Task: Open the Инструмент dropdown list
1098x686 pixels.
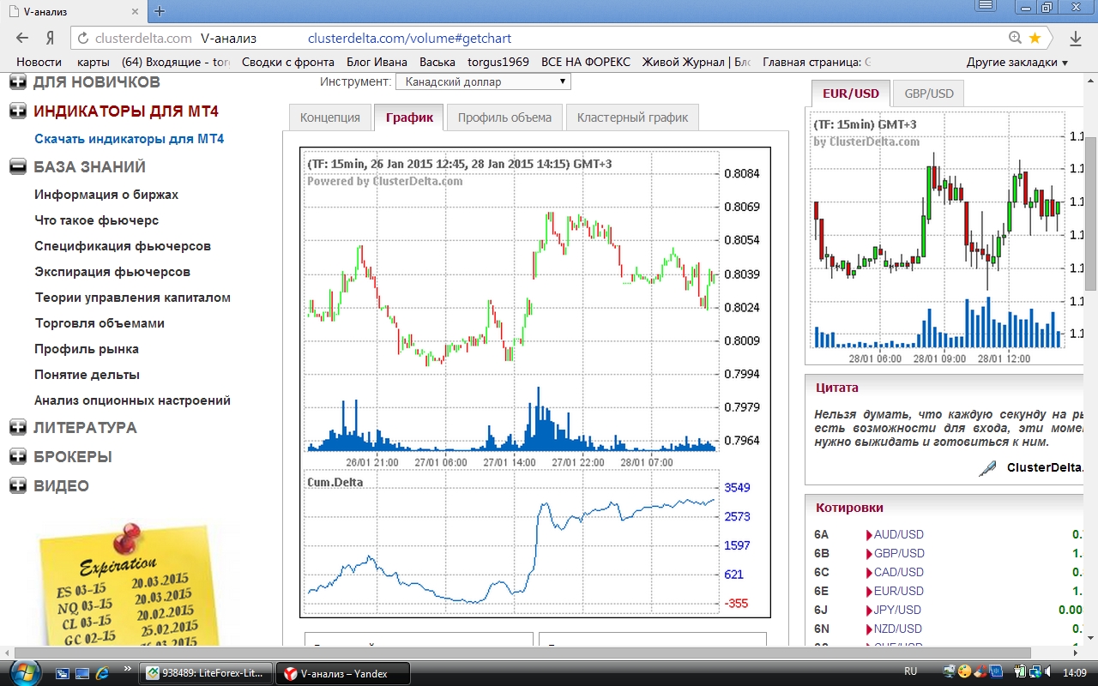Action: coord(483,81)
